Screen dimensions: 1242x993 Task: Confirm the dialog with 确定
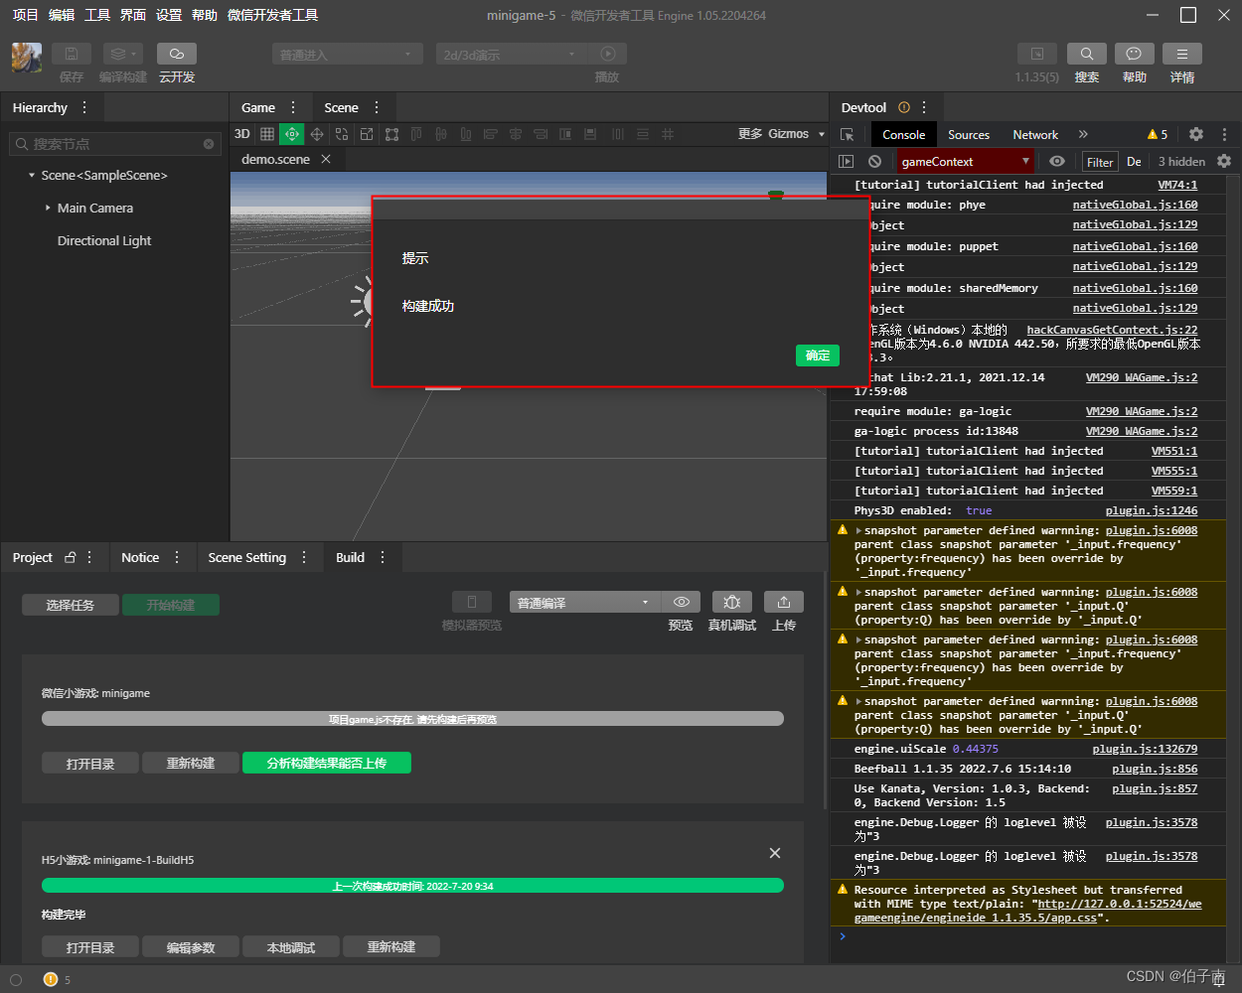pos(818,355)
